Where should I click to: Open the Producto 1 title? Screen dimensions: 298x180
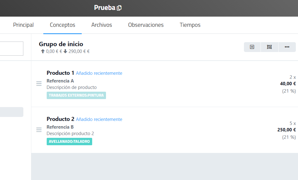tap(60, 73)
